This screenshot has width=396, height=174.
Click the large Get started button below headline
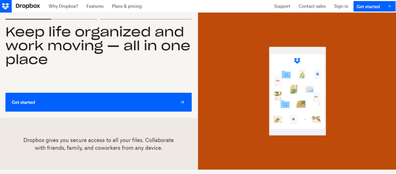(x=99, y=102)
